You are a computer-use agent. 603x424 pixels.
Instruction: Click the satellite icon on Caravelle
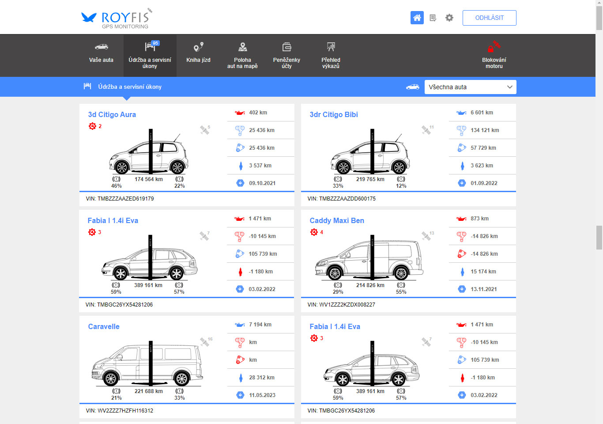205,342
